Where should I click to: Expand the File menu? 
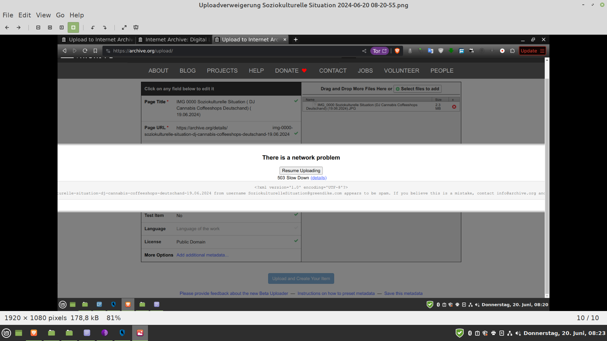pyautogui.click(x=8, y=15)
